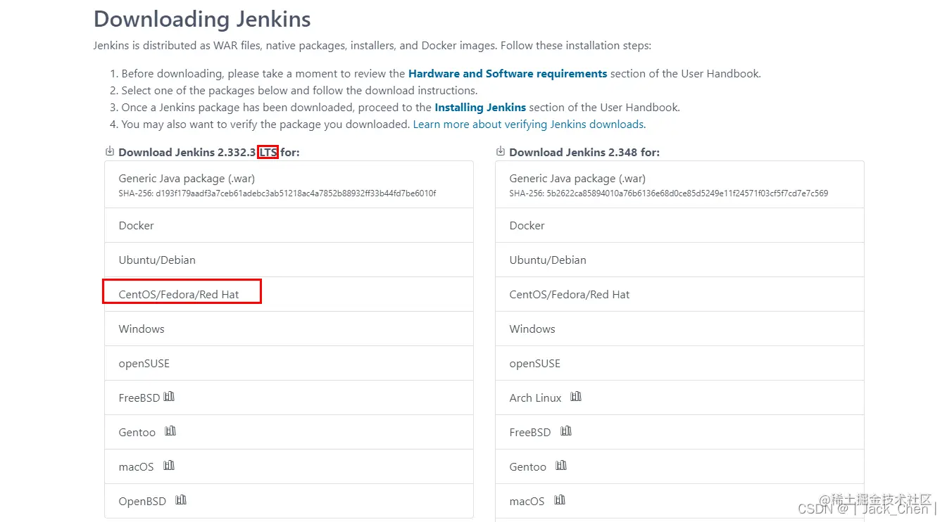947x522 pixels.
Task: Click the third-party package icon next to LTS FreeBSD
Action: coord(169,397)
